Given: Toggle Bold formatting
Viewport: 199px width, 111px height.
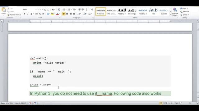Looking at the screenshot, I should click(24, 14).
